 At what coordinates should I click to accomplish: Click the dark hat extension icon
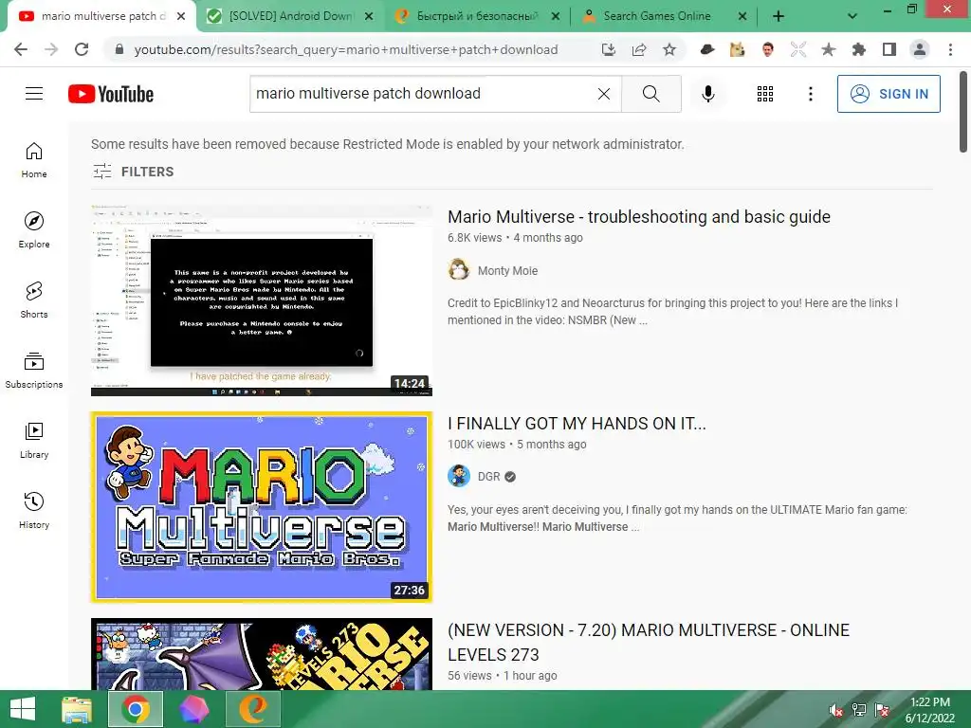(706, 49)
